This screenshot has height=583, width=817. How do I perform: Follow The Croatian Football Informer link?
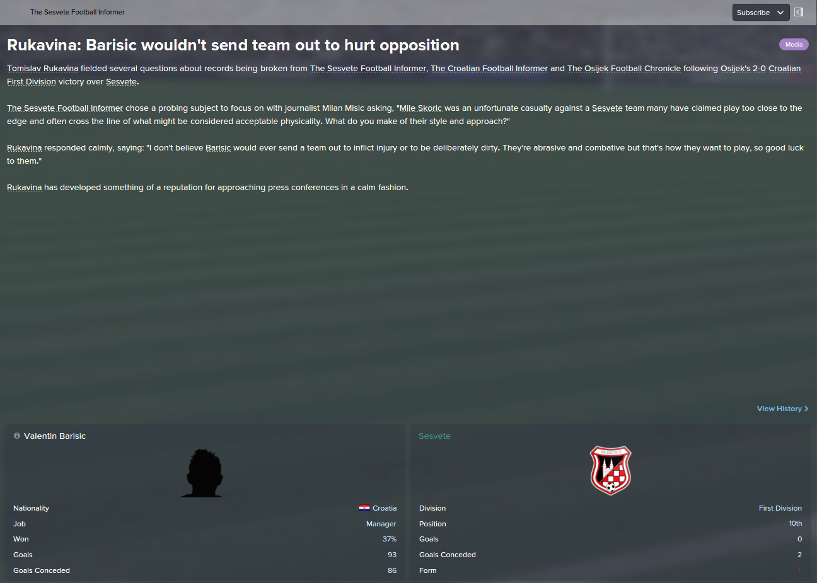tap(489, 69)
